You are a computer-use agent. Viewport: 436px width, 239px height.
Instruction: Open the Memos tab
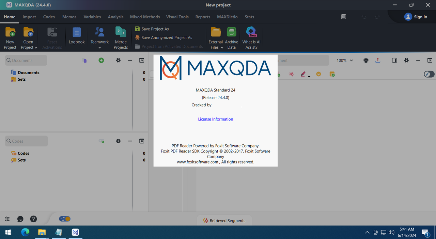[69, 17]
